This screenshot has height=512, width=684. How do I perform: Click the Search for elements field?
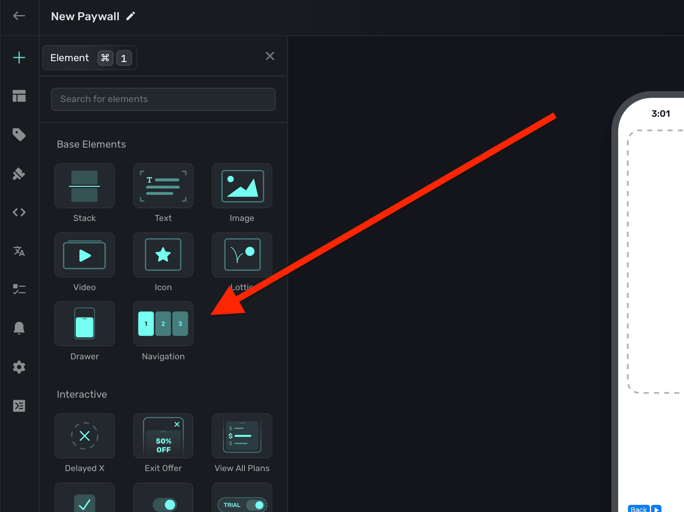coord(163,99)
